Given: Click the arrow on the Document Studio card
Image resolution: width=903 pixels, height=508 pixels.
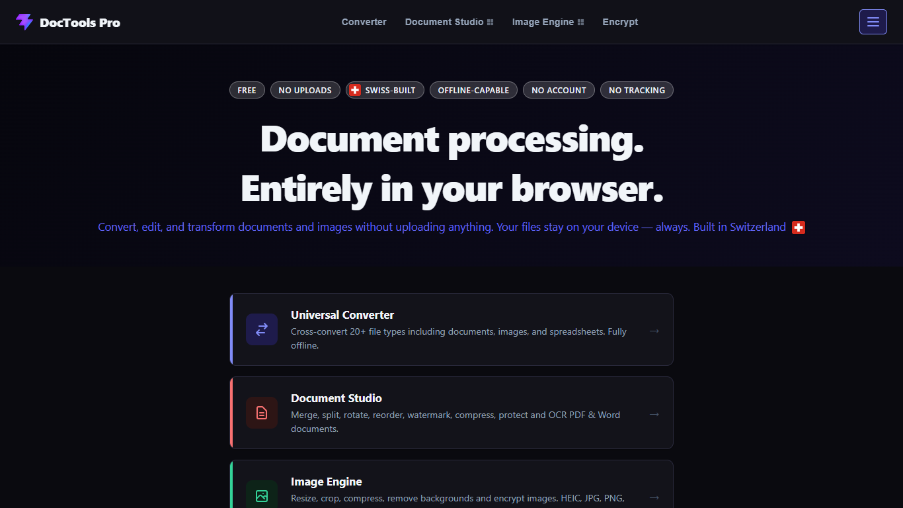Looking at the screenshot, I should pos(654,414).
